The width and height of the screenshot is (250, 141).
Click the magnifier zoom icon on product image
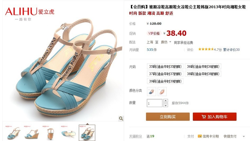(121, 118)
